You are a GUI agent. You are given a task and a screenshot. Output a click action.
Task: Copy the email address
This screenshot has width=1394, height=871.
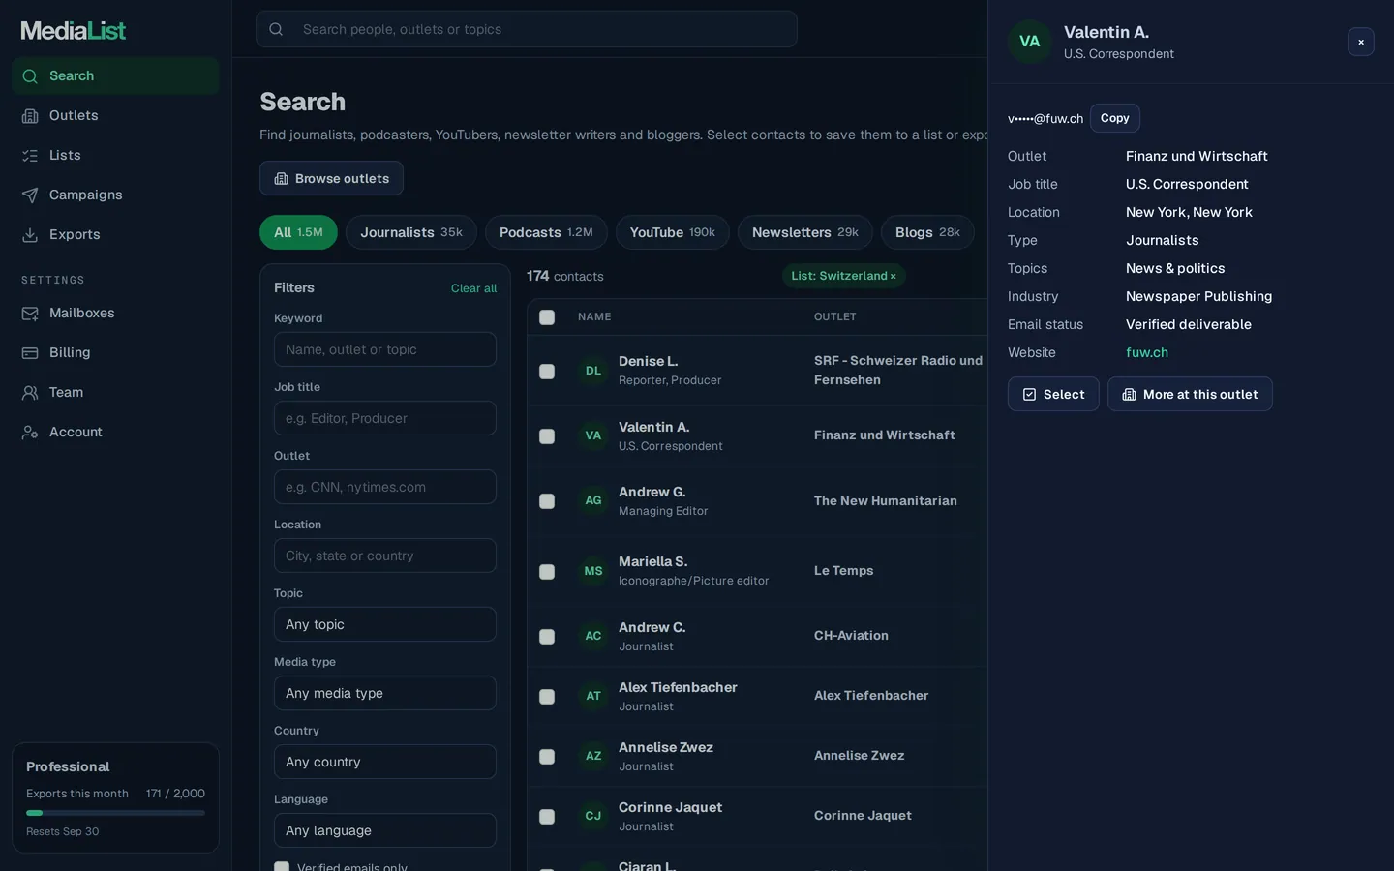1115,118
